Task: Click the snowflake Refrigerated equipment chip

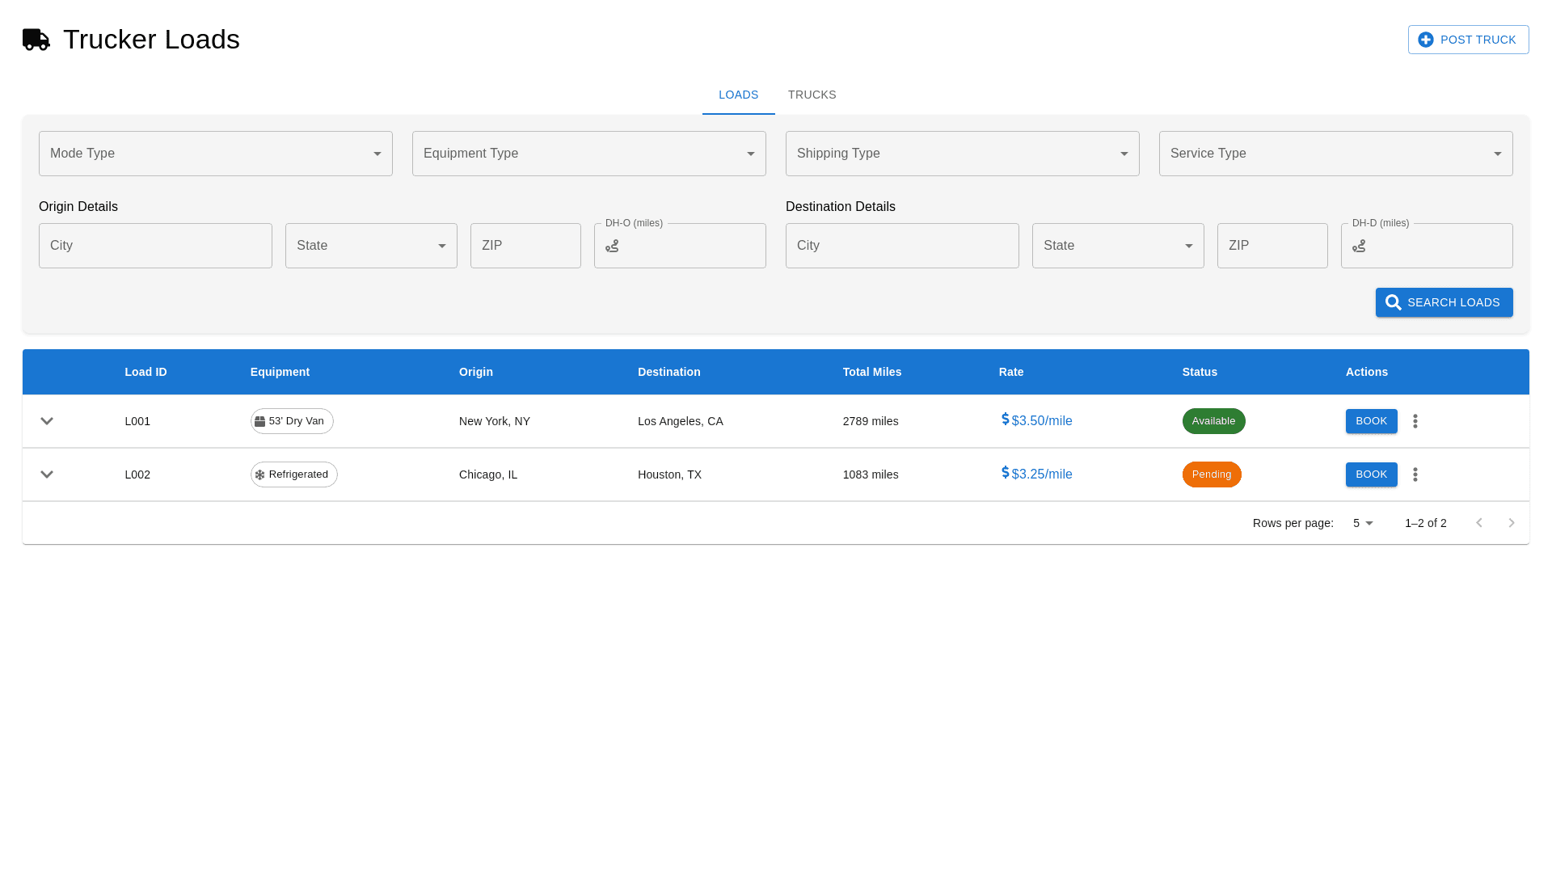Action: [x=293, y=474]
